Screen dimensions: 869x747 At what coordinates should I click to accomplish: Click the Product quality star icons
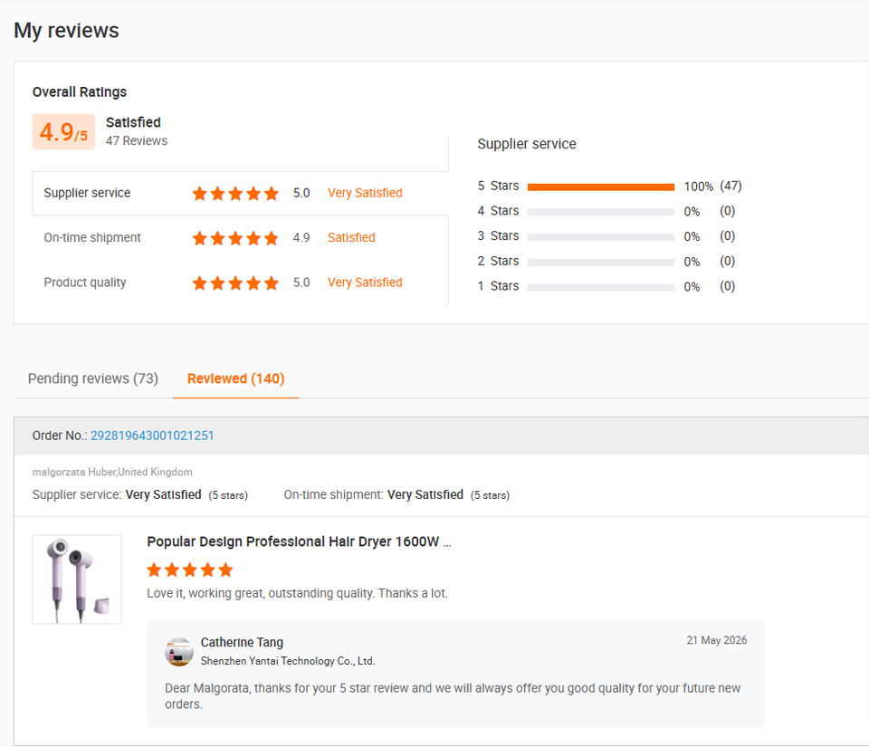[235, 283]
